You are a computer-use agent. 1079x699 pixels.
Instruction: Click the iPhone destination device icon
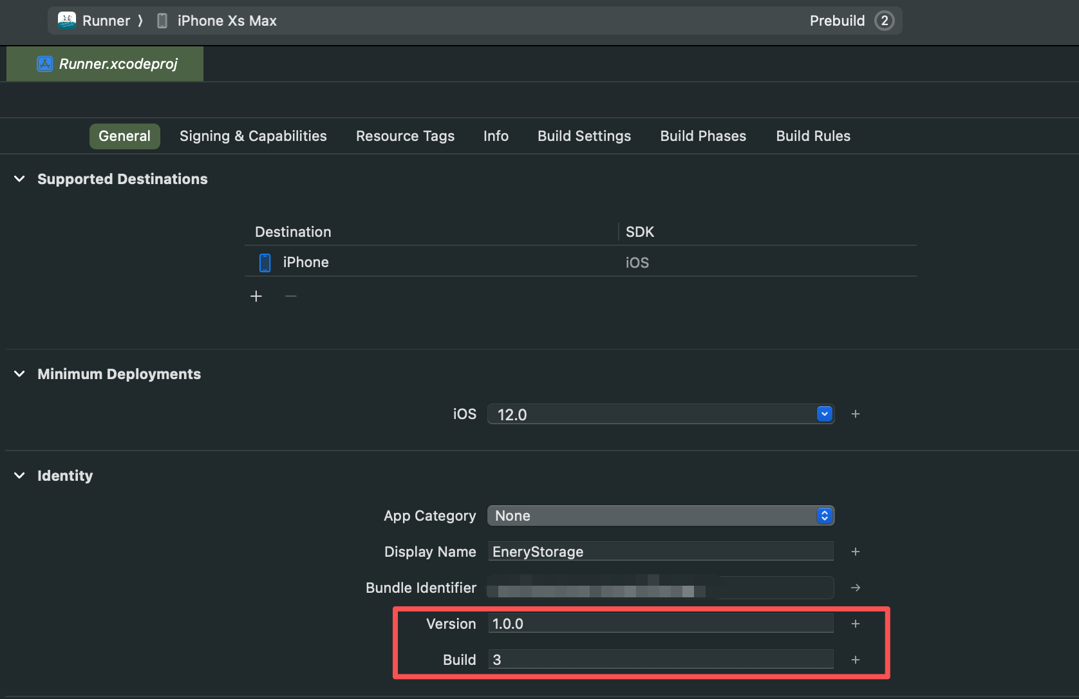(265, 263)
